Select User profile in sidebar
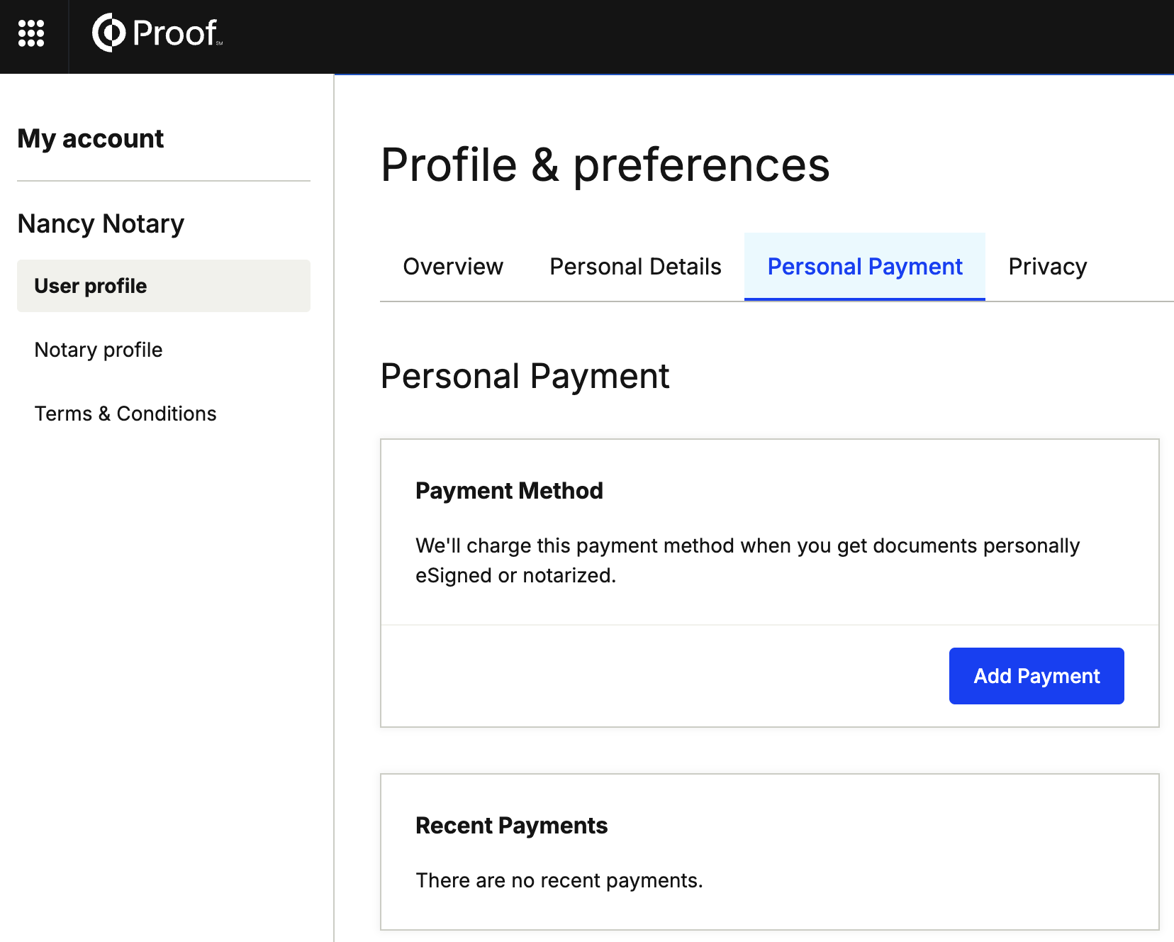The height and width of the screenshot is (942, 1174). click(x=164, y=286)
